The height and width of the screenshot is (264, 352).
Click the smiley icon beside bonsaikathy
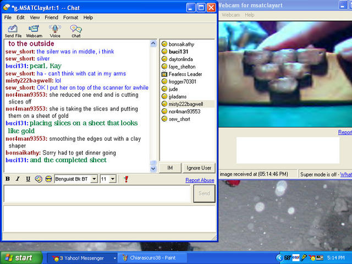pos(164,44)
